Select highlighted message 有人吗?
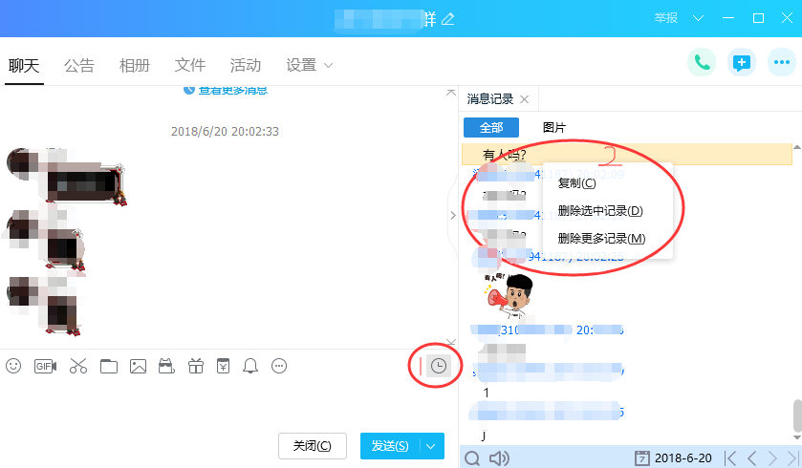Viewport: 802px width, 468px height. [626, 155]
